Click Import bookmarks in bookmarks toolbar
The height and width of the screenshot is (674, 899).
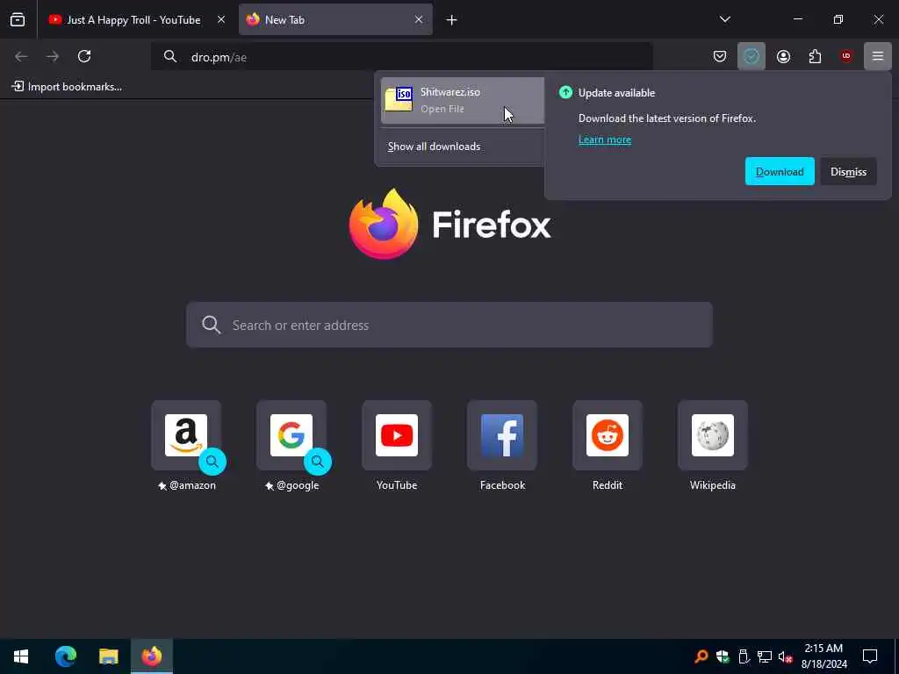click(67, 87)
